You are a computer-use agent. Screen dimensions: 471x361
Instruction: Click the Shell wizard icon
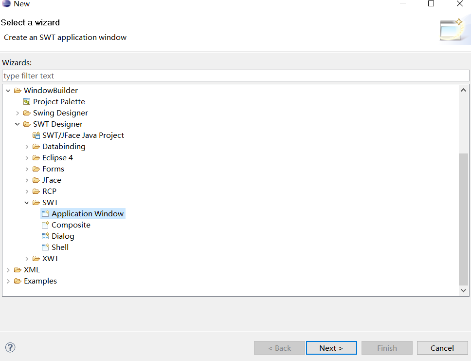(45, 247)
